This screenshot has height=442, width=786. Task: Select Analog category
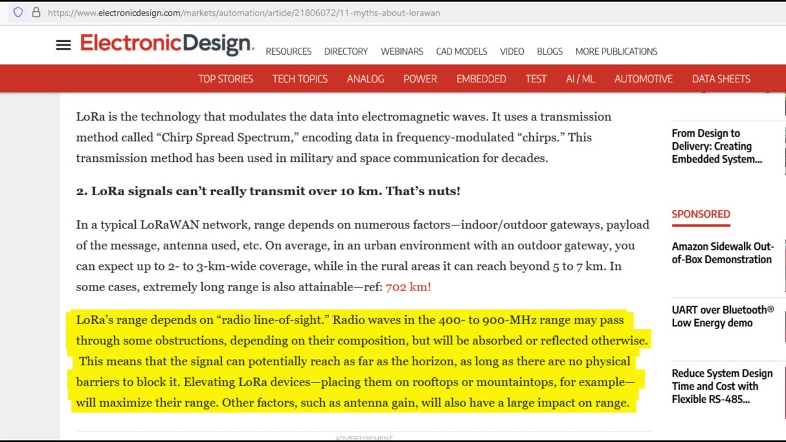coord(365,79)
